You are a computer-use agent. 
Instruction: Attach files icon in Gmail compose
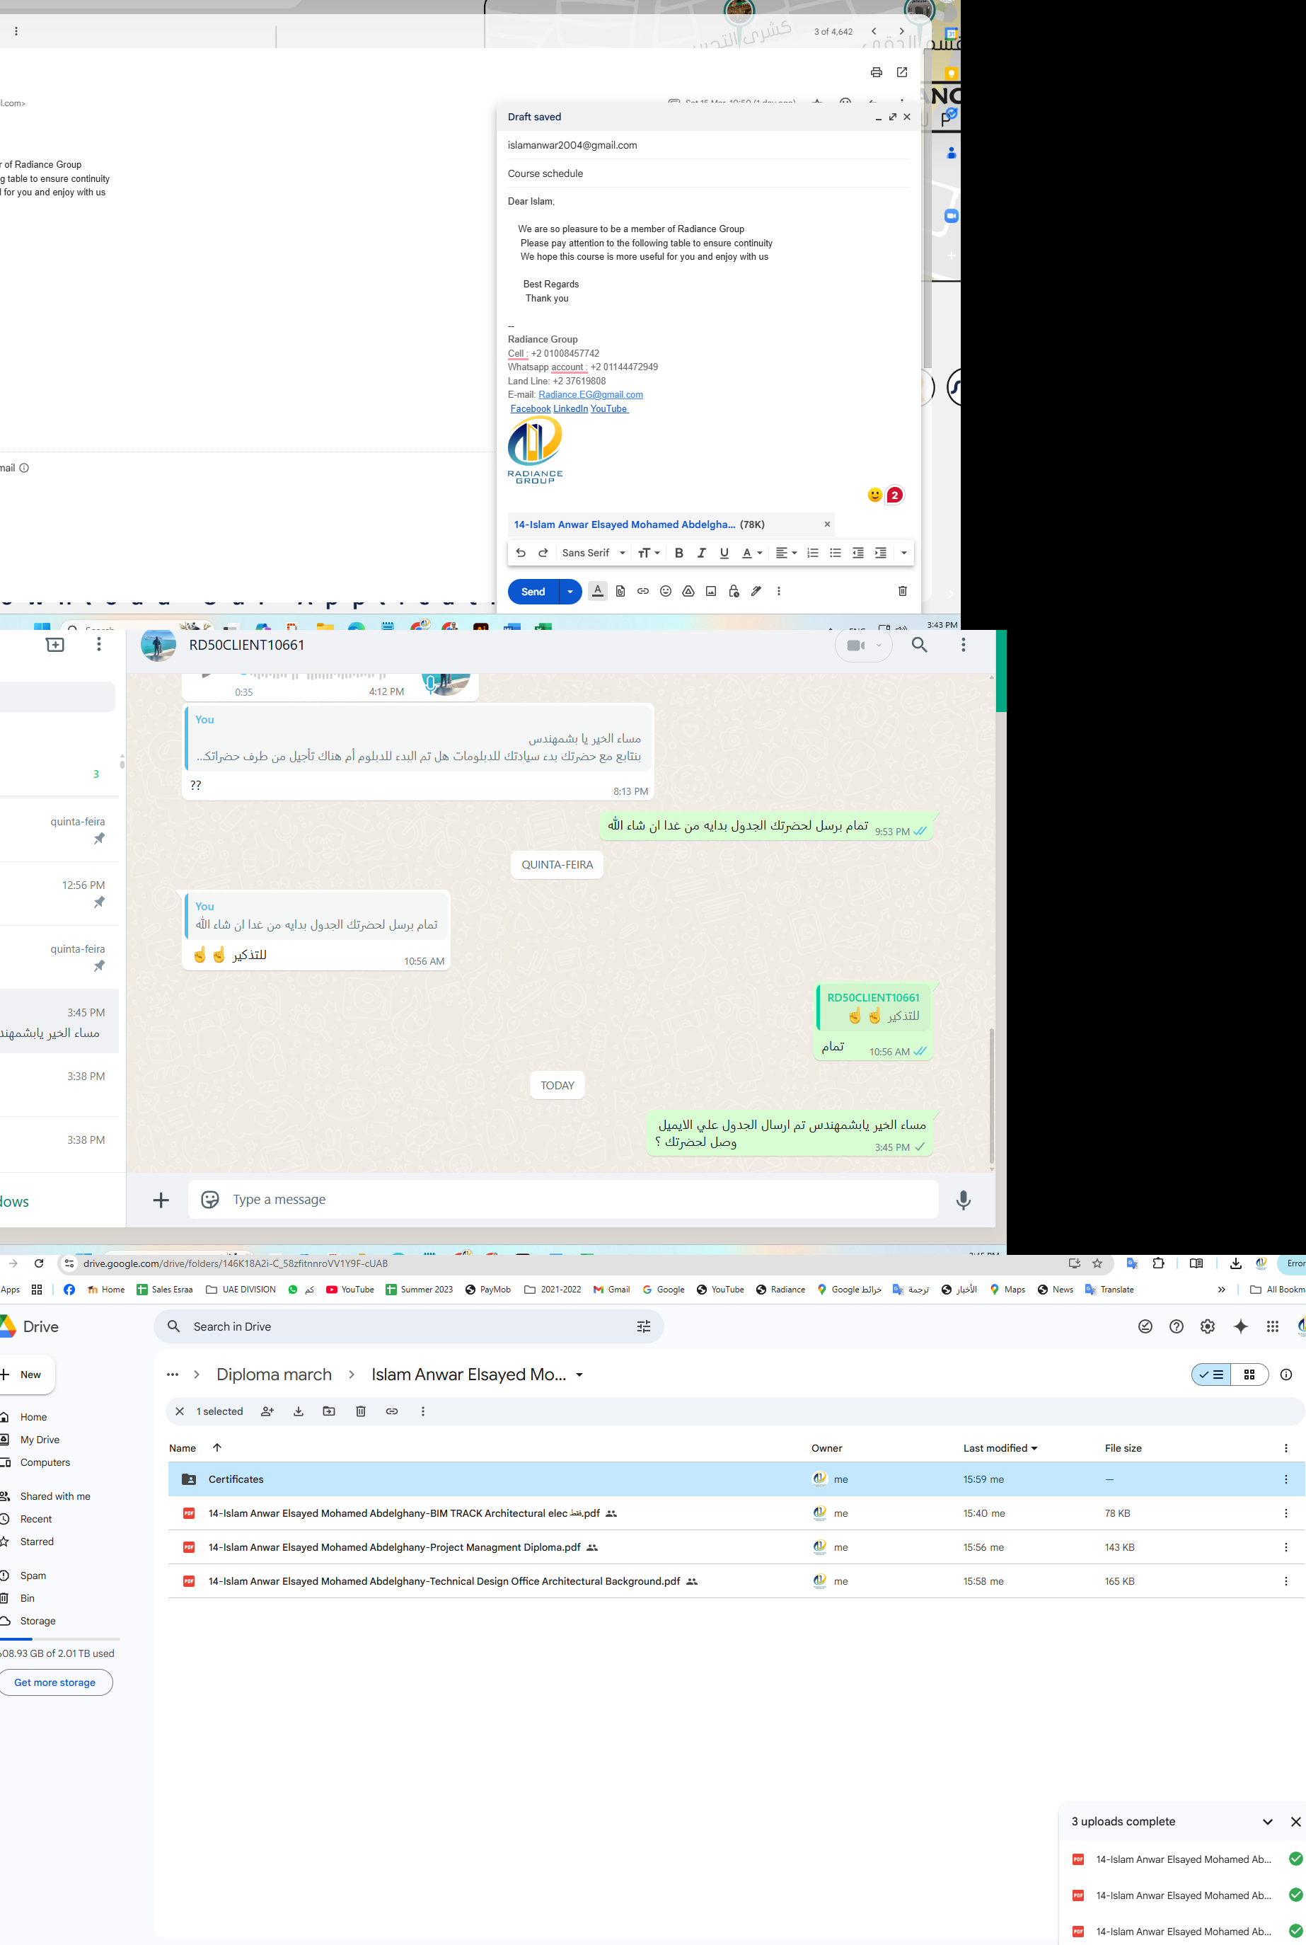pos(620,591)
